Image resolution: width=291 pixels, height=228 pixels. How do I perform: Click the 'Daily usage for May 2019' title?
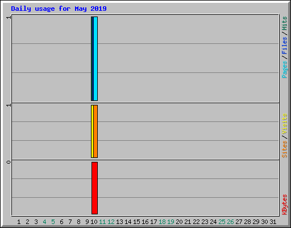tap(59, 9)
